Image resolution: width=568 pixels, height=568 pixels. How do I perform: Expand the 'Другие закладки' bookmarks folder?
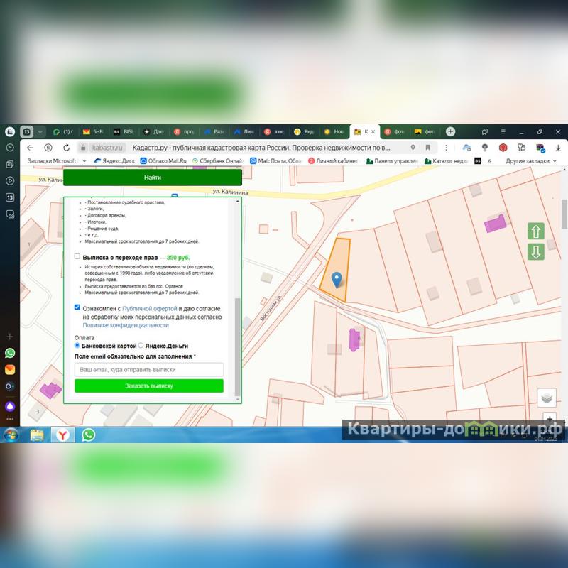coord(530,161)
